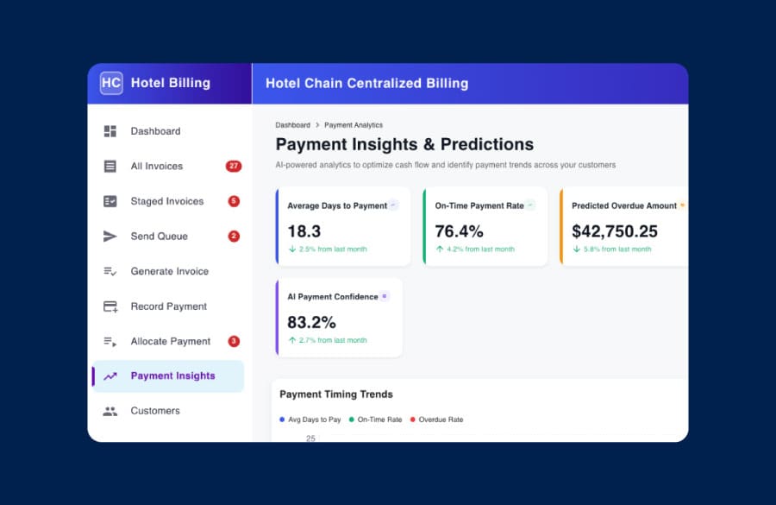776x505 pixels.
Task: Click the Record Payment card icon
Action: pyautogui.click(x=110, y=306)
